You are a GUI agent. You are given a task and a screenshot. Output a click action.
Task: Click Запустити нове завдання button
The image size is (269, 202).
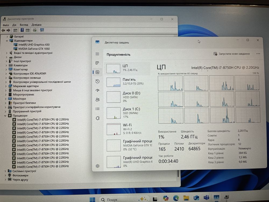pyautogui.click(x=232, y=54)
